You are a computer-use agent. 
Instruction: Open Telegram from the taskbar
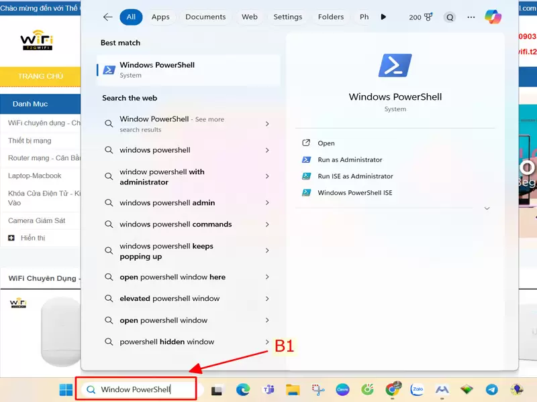tap(492, 389)
